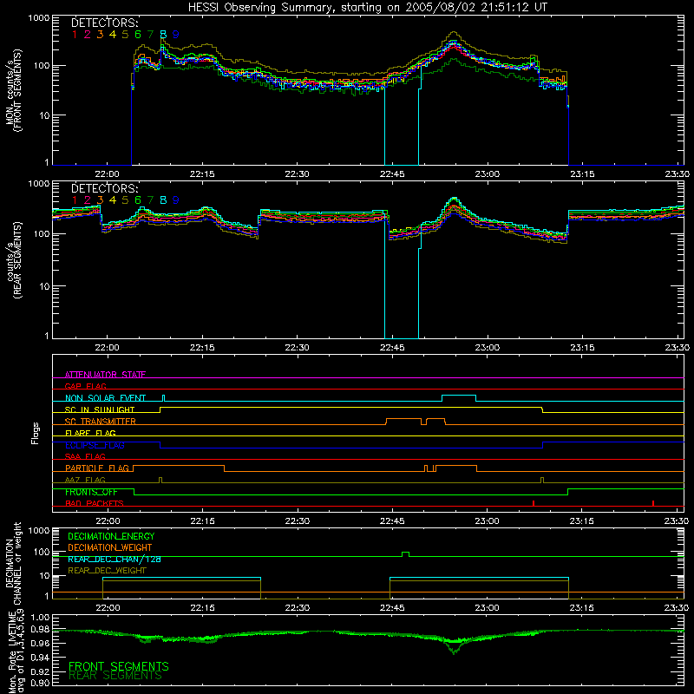Click "22:45" time label under front segments plot

tap(392, 174)
